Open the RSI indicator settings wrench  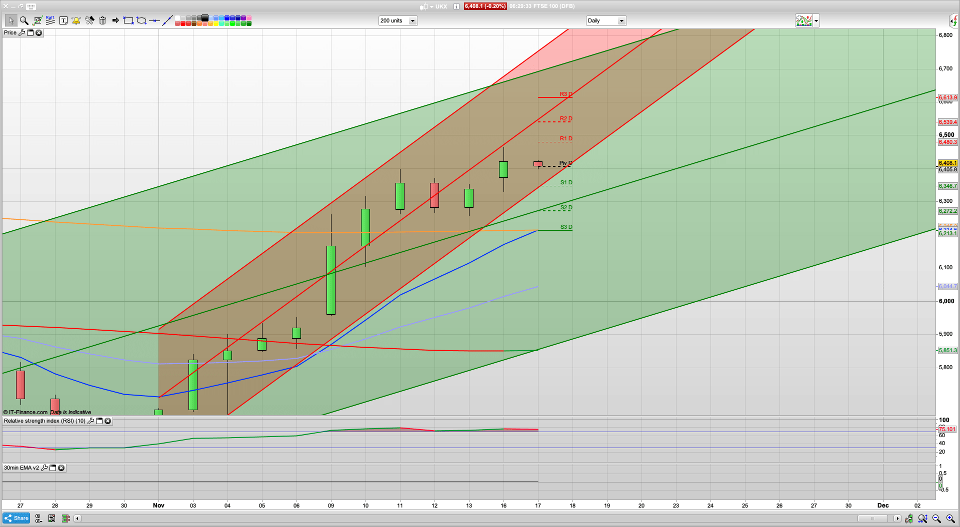click(90, 421)
